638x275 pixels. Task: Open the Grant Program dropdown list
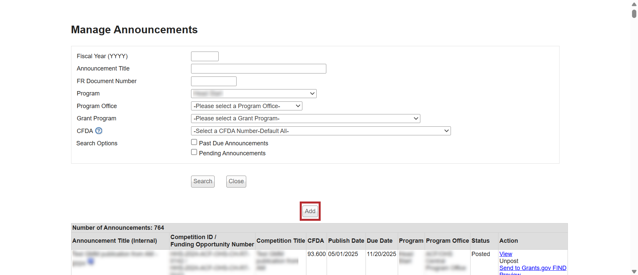click(305, 119)
